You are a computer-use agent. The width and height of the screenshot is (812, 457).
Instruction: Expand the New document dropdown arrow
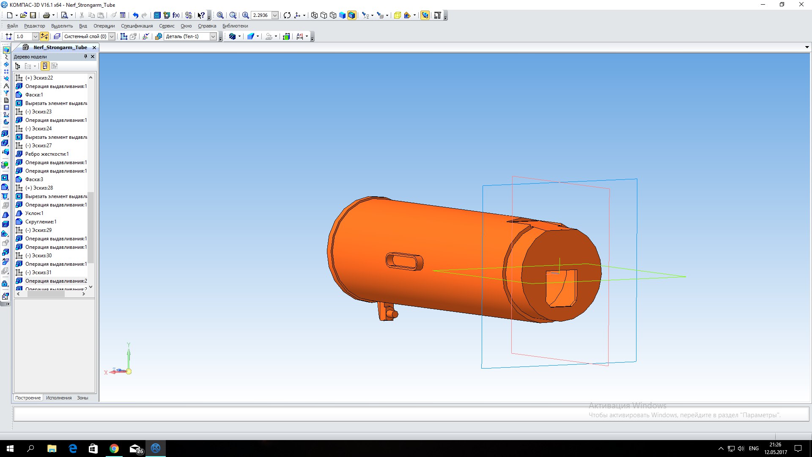pyautogui.click(x=16, y=15)
